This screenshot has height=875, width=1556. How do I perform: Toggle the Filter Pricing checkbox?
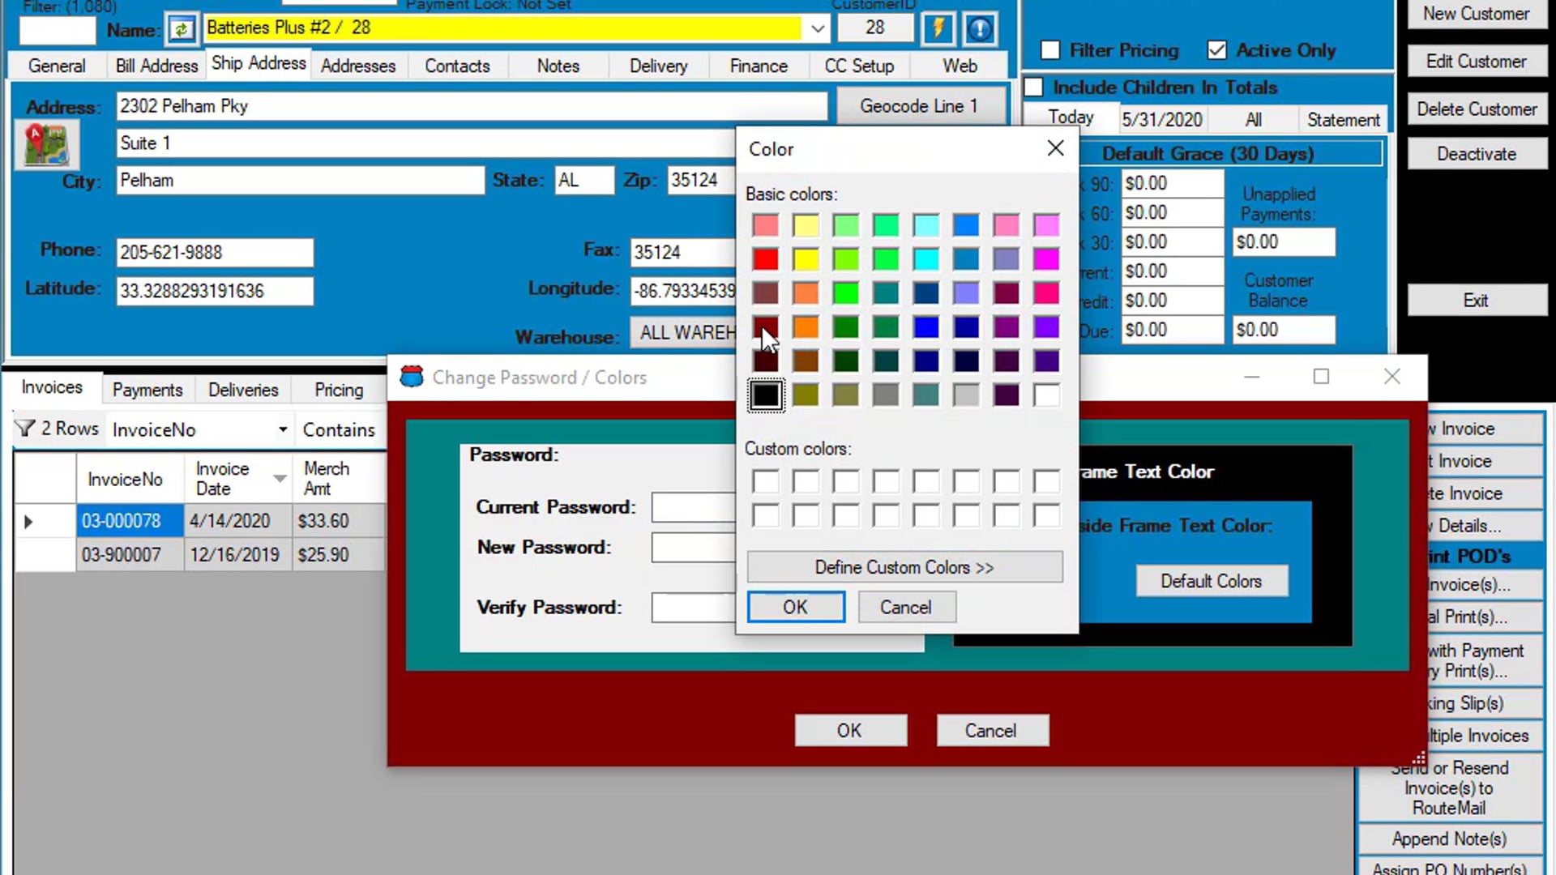click(x=1050, y=50)
